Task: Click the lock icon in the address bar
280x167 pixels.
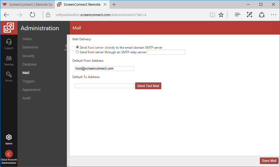Action: (x=48, y=15)
